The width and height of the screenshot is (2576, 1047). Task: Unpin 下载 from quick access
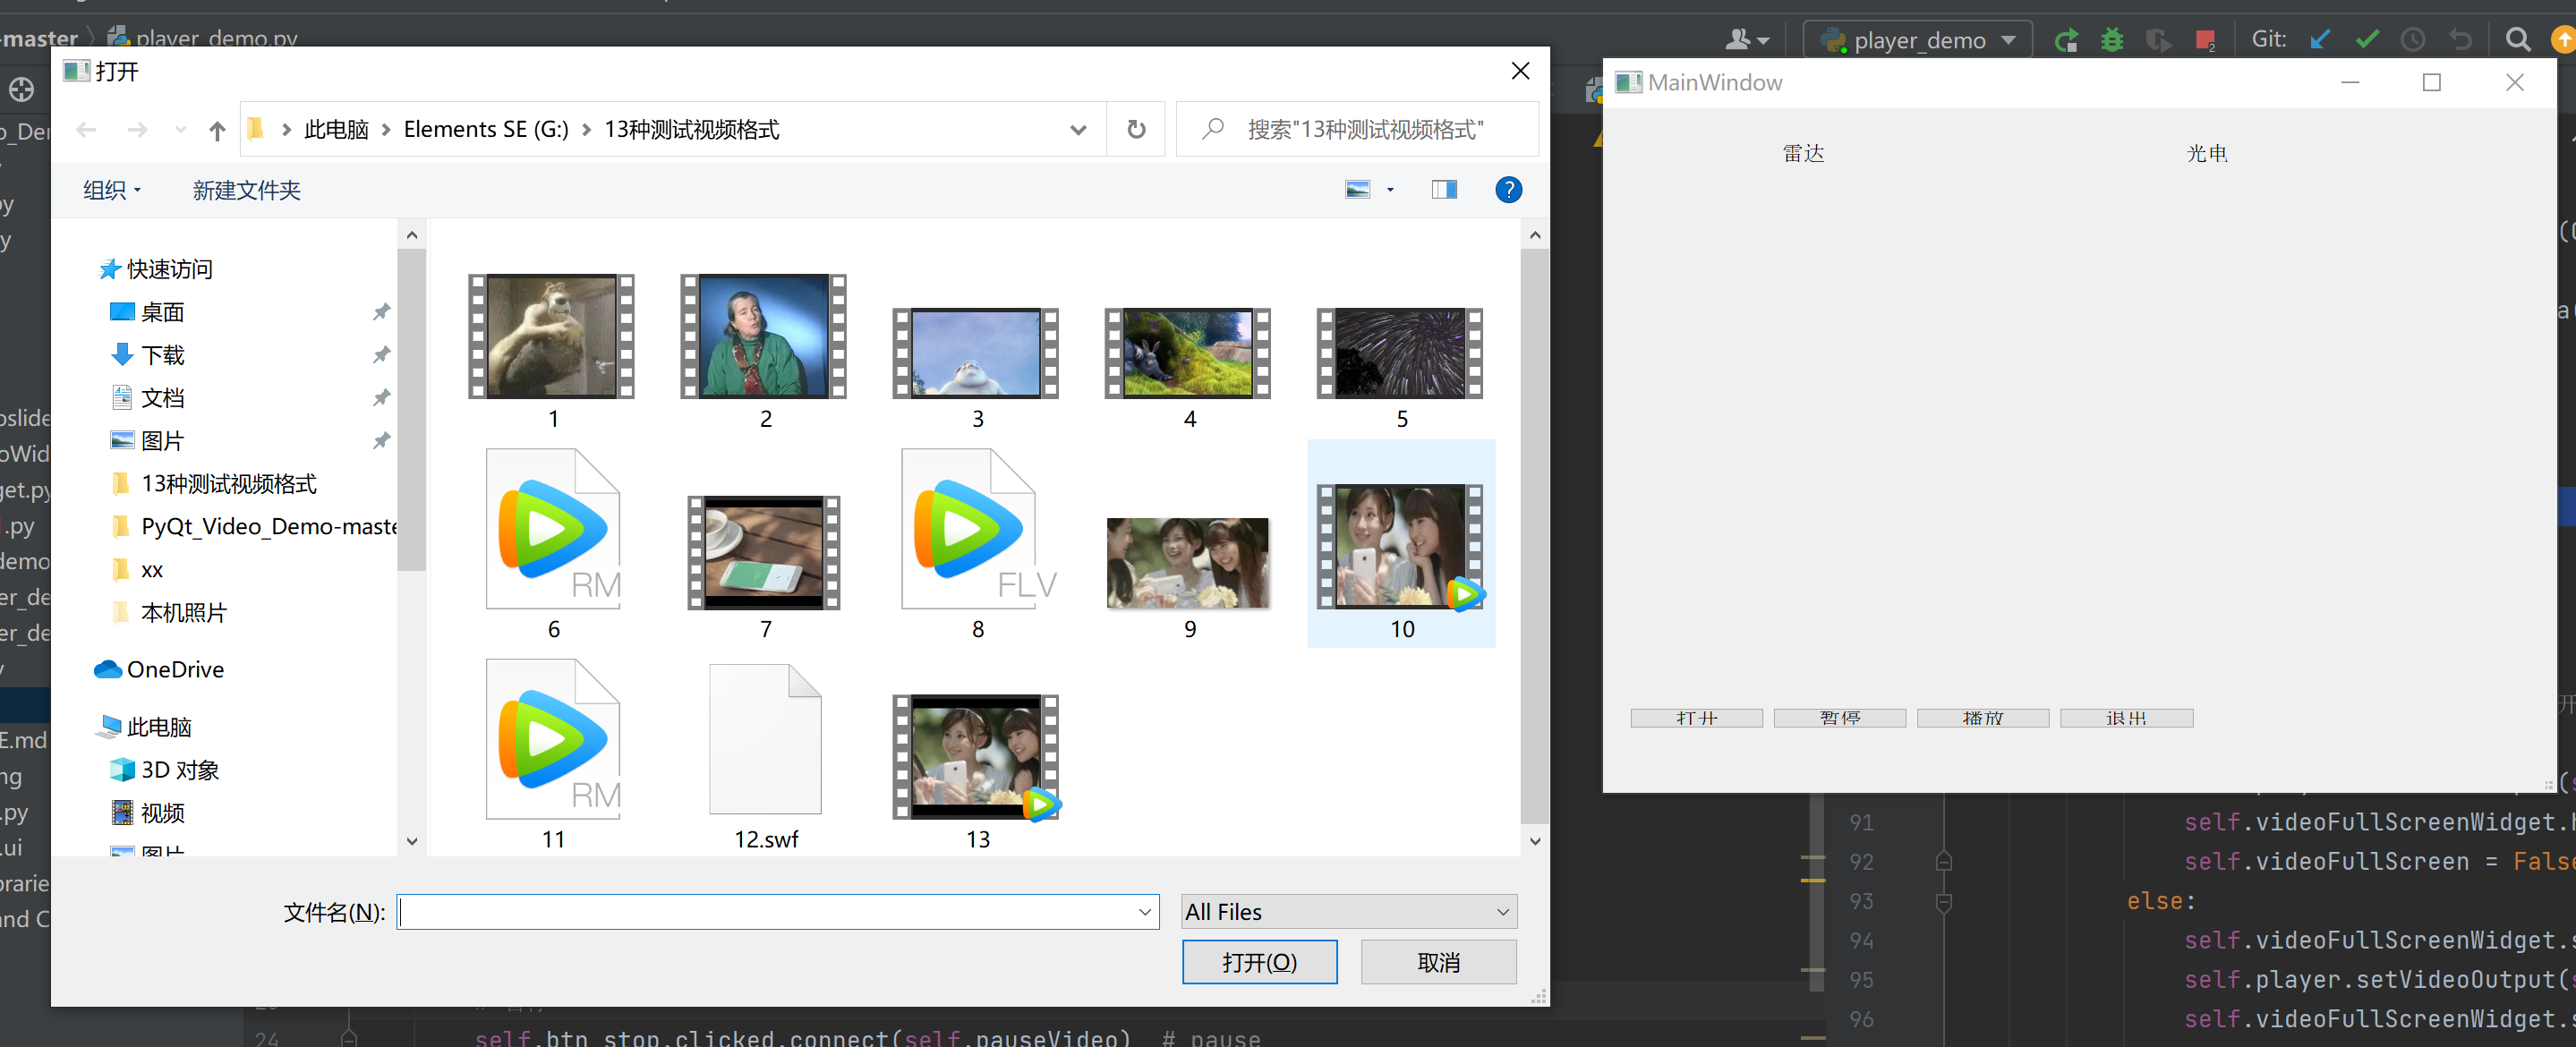[381, 354]
